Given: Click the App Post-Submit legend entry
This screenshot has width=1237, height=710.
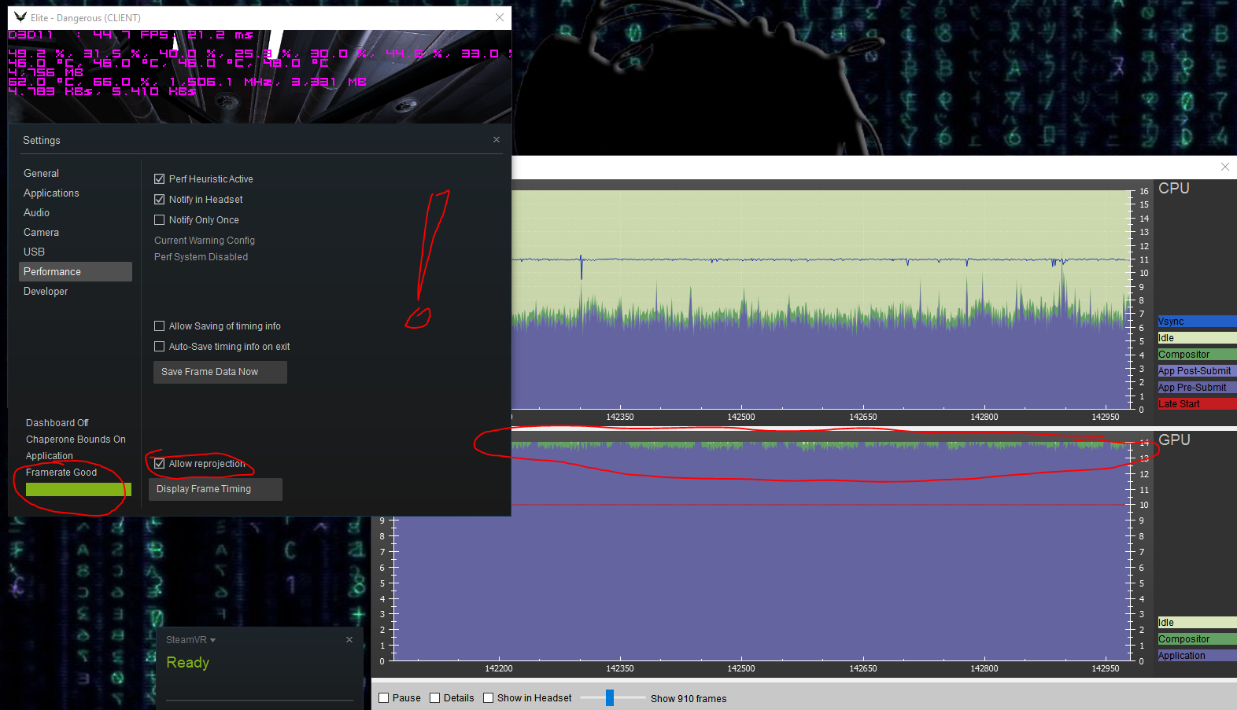Looking at the screenshot, I should [x=1197, y=371].
